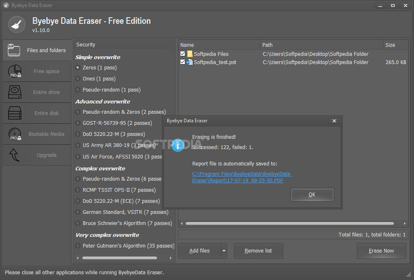Click the Files and folders folder icon
This screenshot has width=414, height=280.
14,50
